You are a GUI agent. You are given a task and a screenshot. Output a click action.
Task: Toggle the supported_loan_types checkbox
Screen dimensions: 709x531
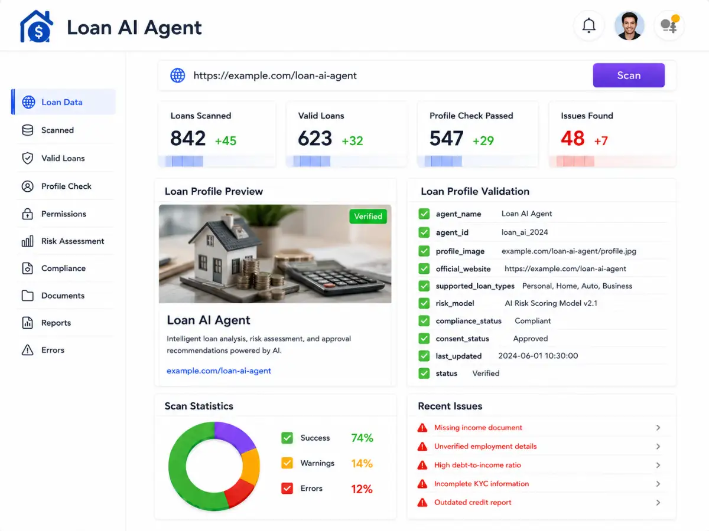point(424,286)
